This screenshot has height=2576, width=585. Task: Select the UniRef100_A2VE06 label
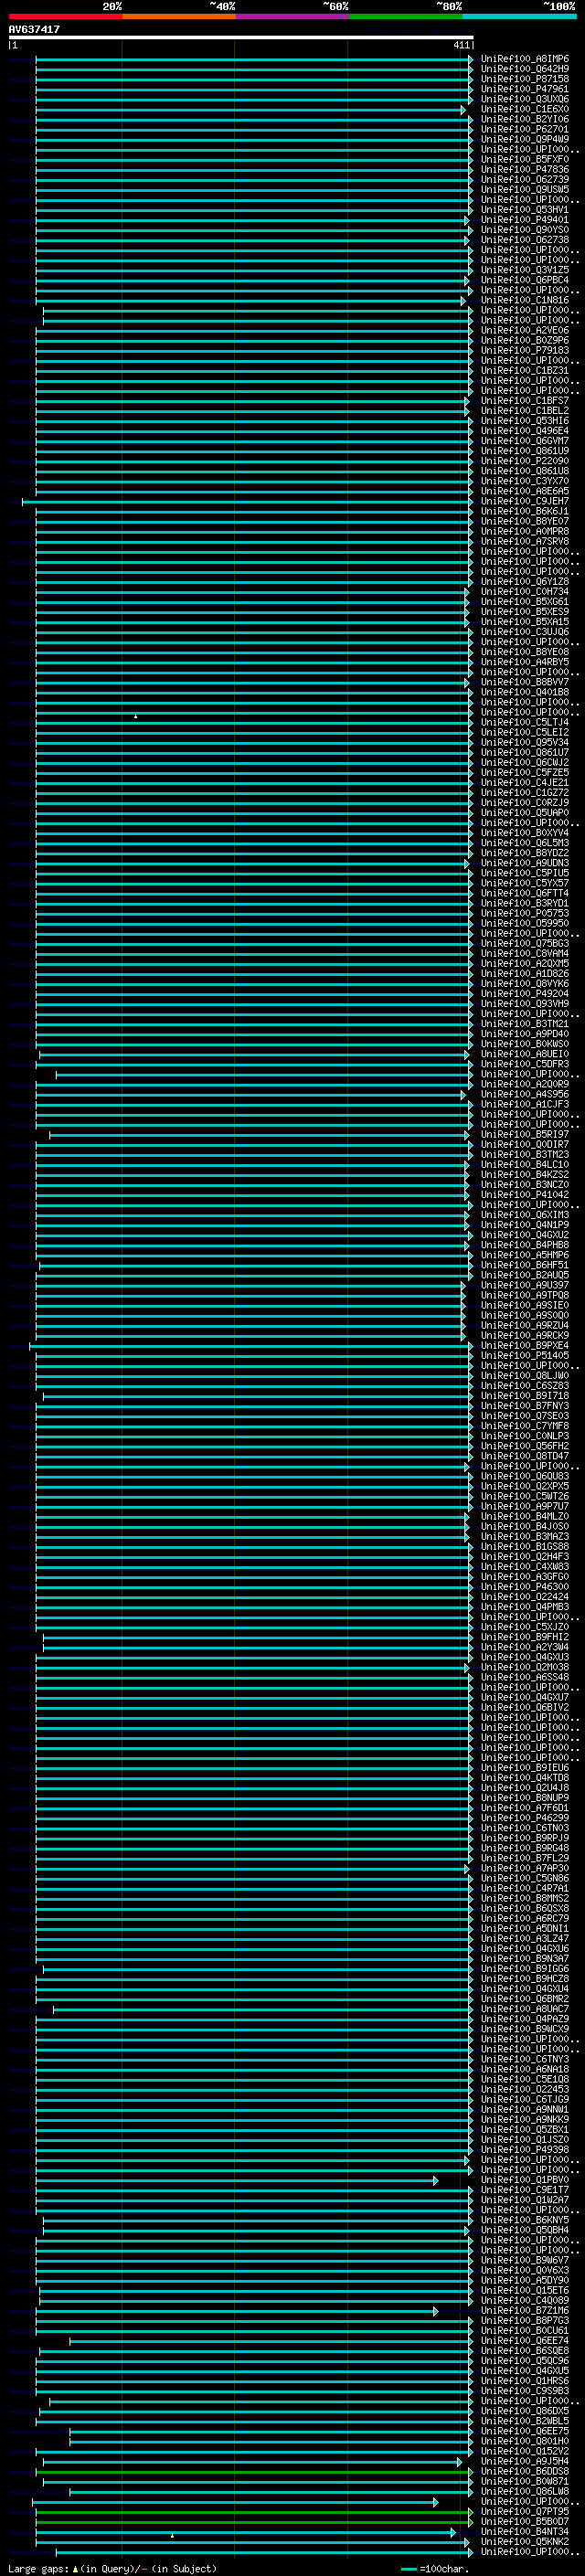tap(524, 330)
